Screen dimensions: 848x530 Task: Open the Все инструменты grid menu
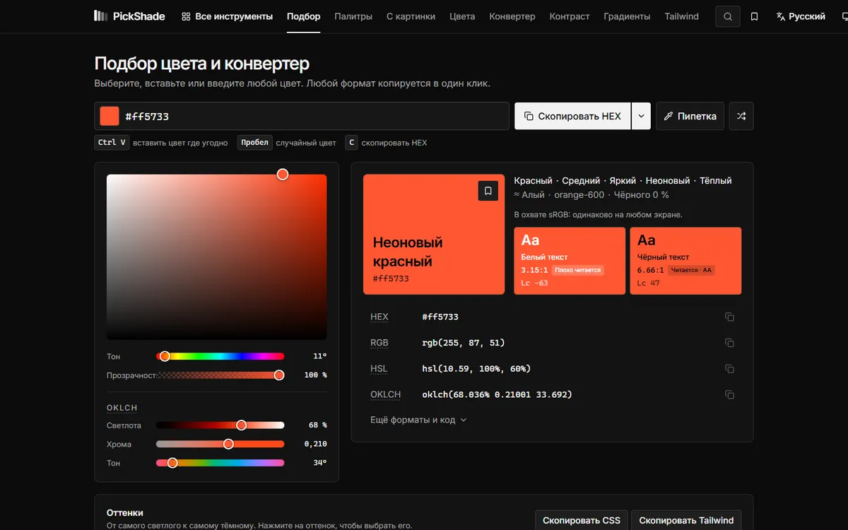[227, 16]
